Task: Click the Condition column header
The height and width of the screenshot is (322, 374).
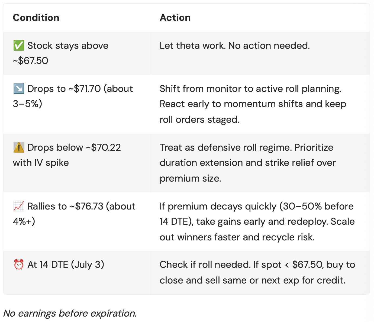Action: pyautogui.click(x=36, y=18)
